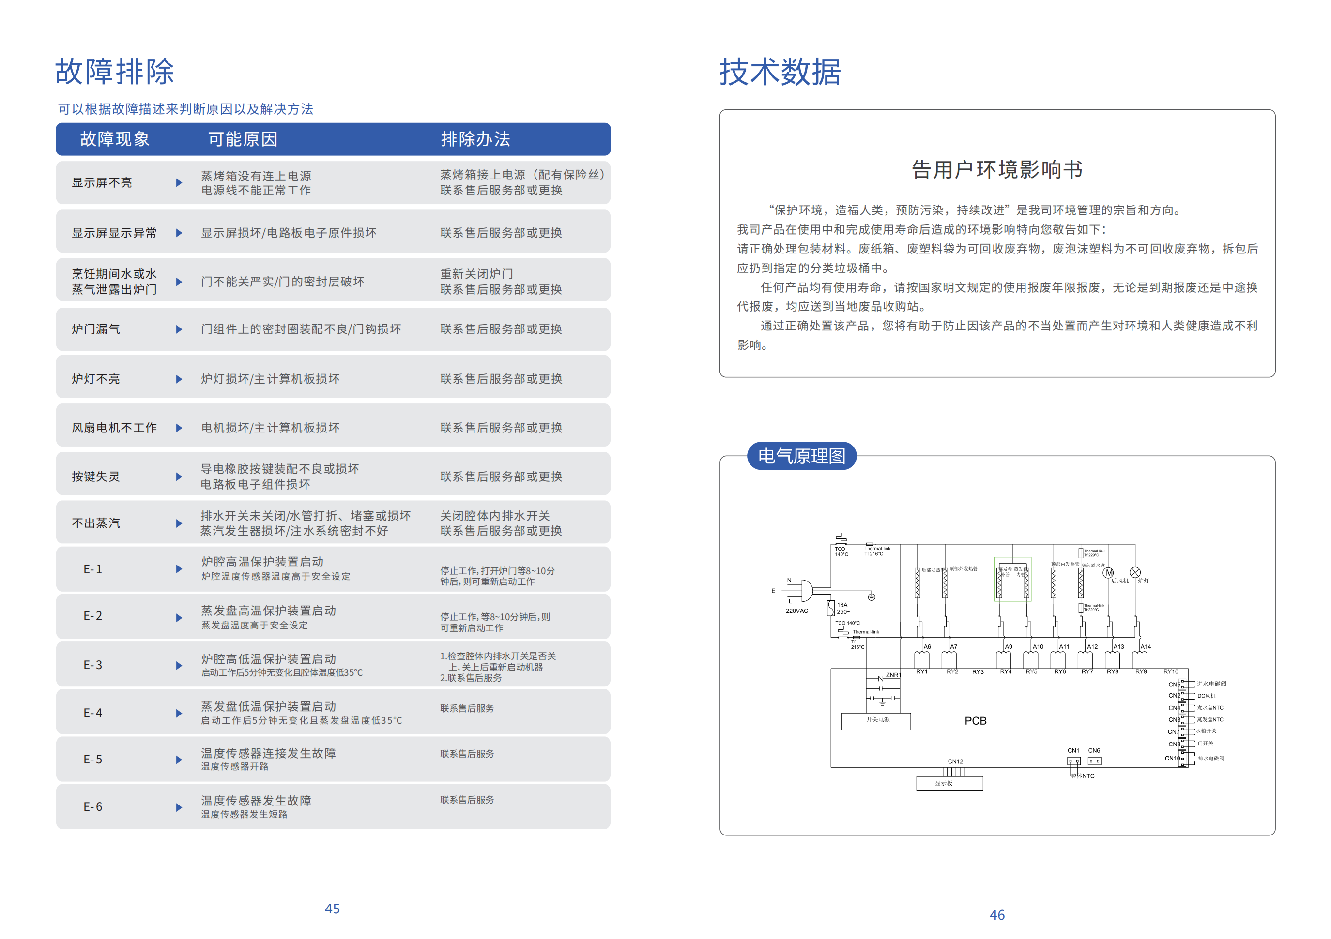Click the blue arrow beside 显示屏不亮
Viewport: 1331px width, 939px height.
pyautogui.click(x=179, y=182)
